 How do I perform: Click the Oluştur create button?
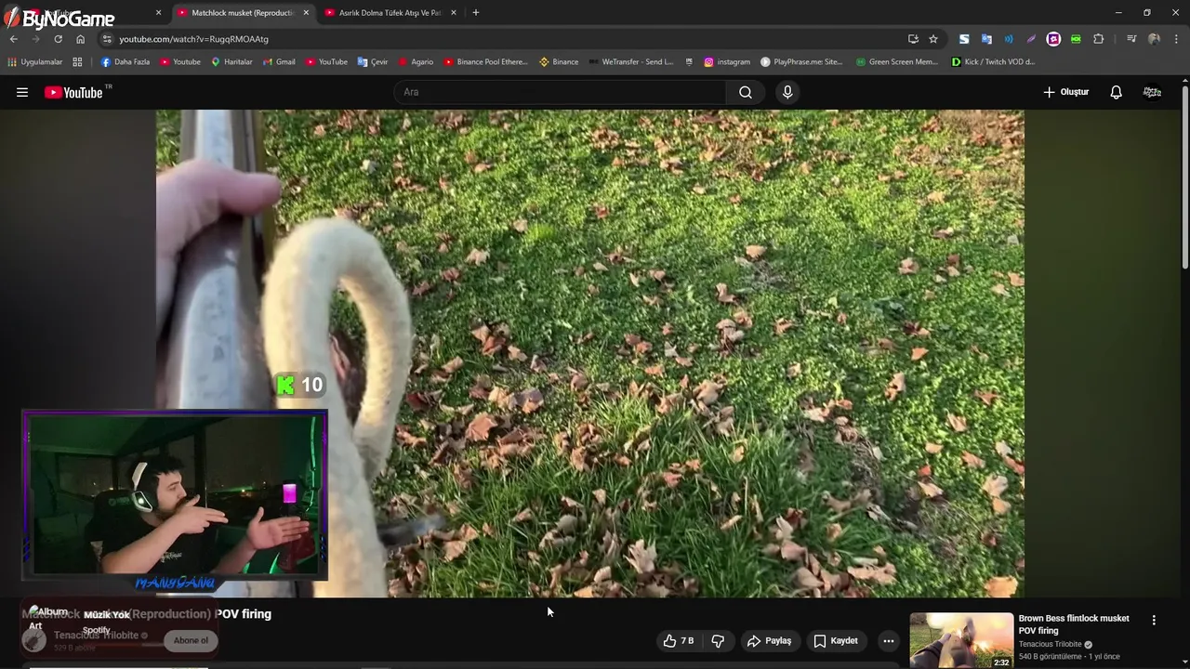click(x=1065, y=92)
